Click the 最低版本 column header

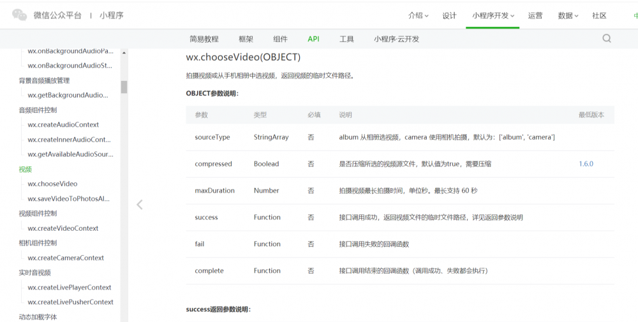click(x=591, y=115)
